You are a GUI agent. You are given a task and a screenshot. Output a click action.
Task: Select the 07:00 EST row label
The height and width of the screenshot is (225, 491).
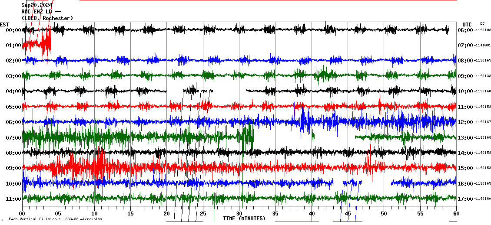point(13,138)
